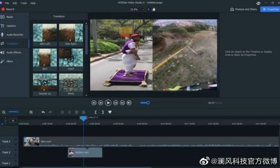Click the timeline zoom-out magnifier
The width and height of the screenshot is (280, 168).
4,112
